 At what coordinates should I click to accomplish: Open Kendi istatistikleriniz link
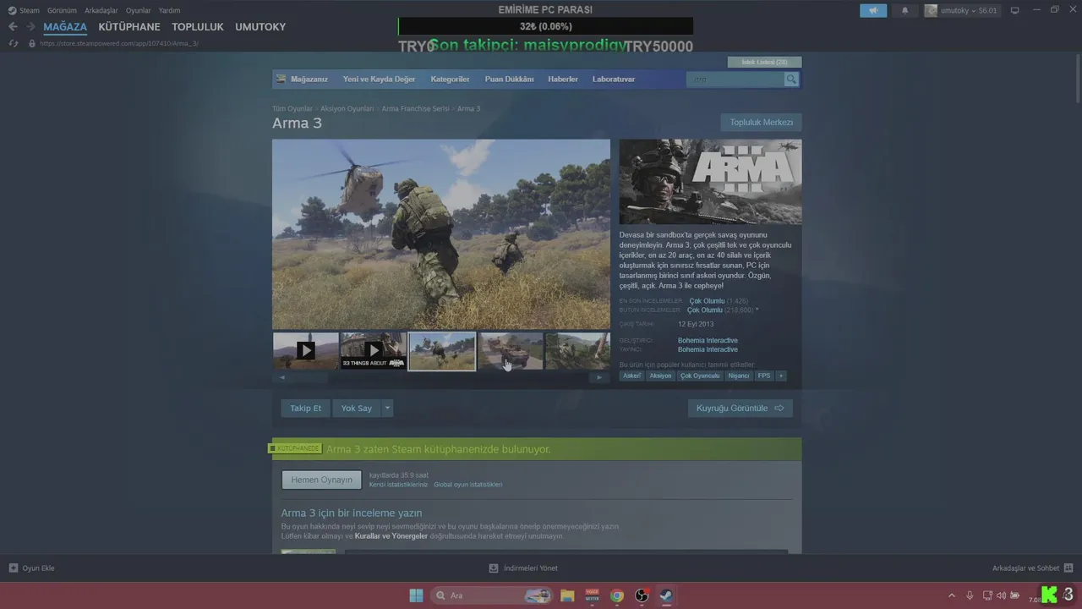(x=398, y=485)
